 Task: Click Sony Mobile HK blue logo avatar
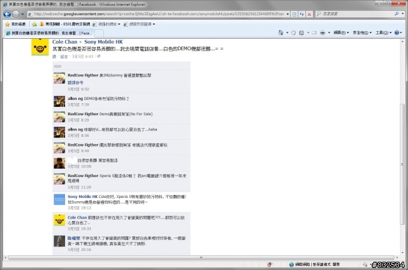coord(59,199)
